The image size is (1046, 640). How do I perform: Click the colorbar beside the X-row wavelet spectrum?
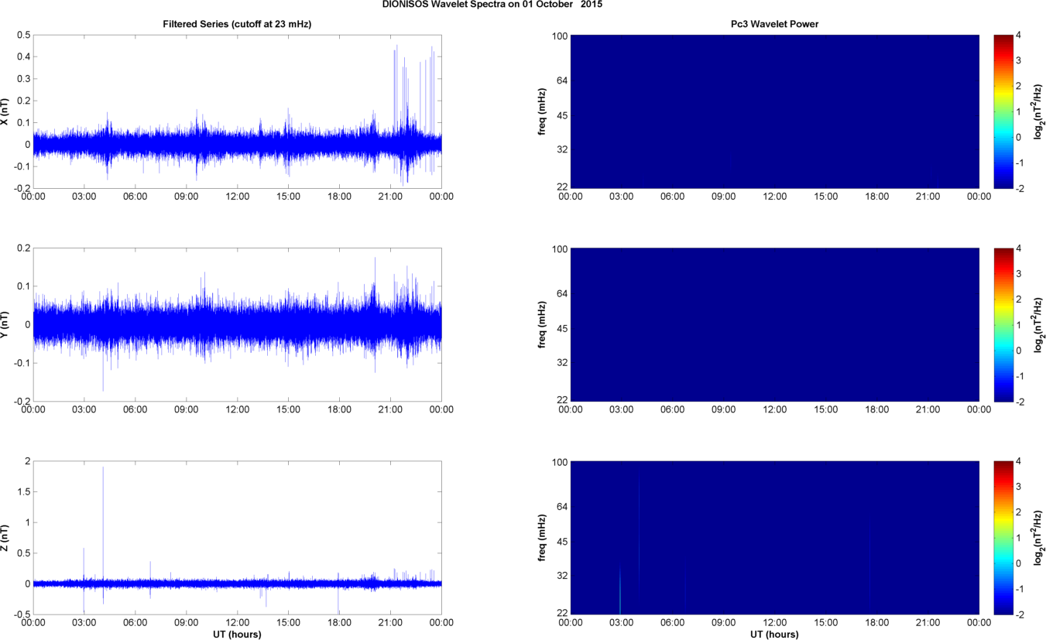1004,111
